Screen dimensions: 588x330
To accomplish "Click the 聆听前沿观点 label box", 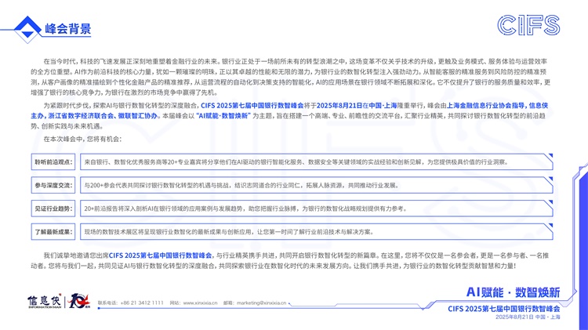I will pyautogui.click(x=53, y=162).
